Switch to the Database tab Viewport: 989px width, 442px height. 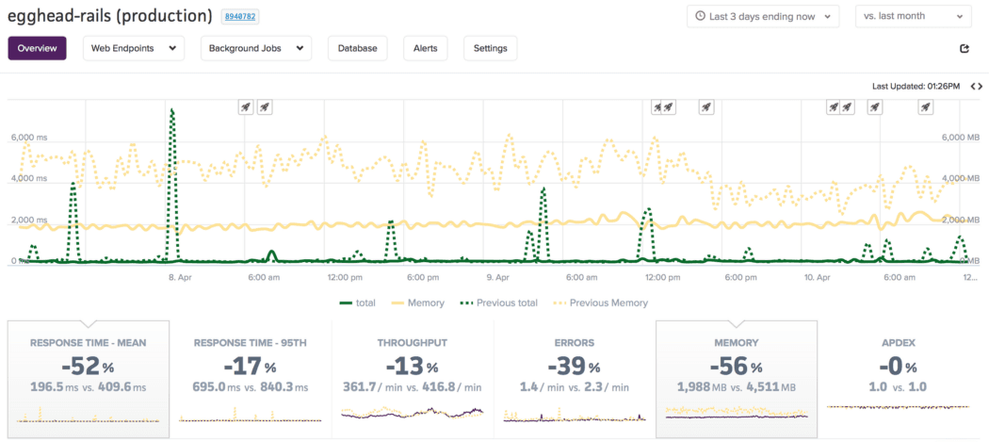tap(357, 48)
